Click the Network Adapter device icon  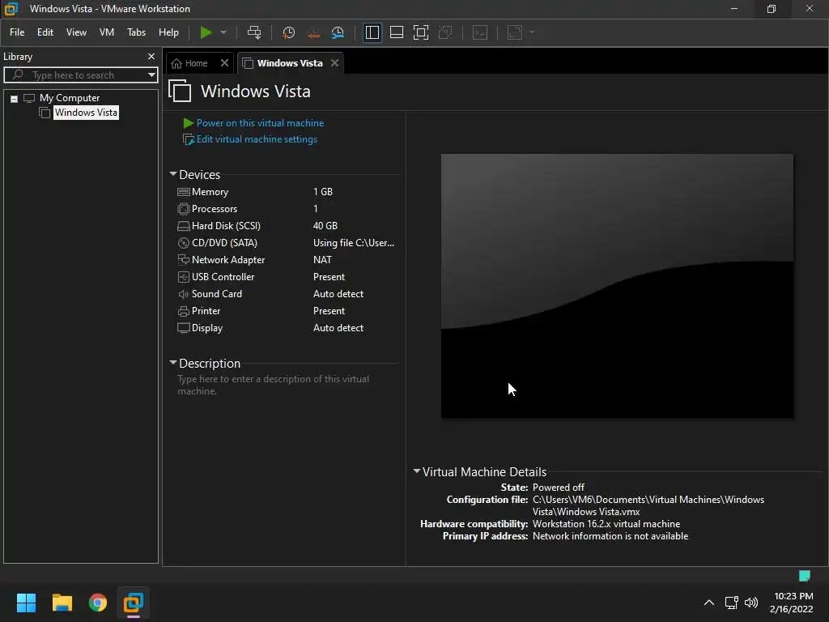(x=184, y=260)
